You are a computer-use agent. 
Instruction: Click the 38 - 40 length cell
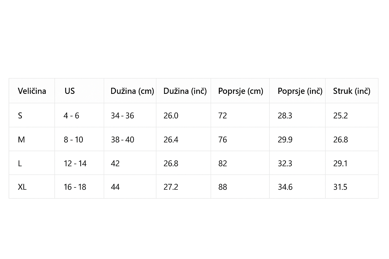point(122,140)
